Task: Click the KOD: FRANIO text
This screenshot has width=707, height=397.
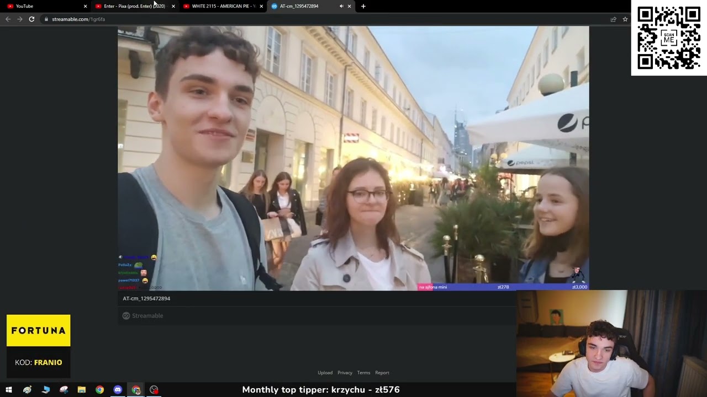Action: (39, 362)
